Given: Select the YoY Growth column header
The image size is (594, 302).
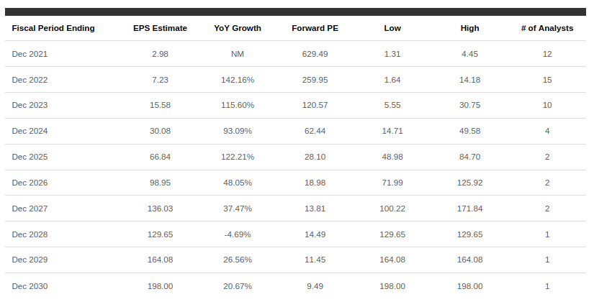Looking at the screenshot, I should pos(238,28).
